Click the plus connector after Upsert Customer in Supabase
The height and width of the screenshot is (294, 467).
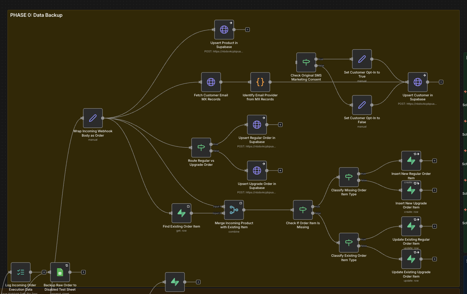pos(441,82)
